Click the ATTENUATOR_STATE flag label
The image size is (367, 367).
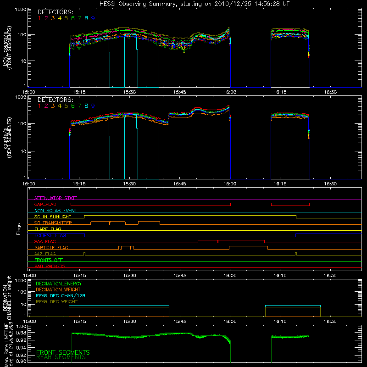coord(56,198)
